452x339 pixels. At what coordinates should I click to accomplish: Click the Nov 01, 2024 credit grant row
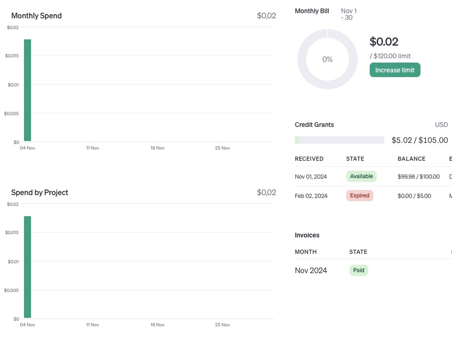coord(310,177)
